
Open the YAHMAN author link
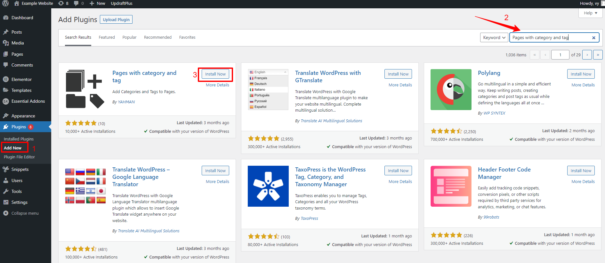126,102
